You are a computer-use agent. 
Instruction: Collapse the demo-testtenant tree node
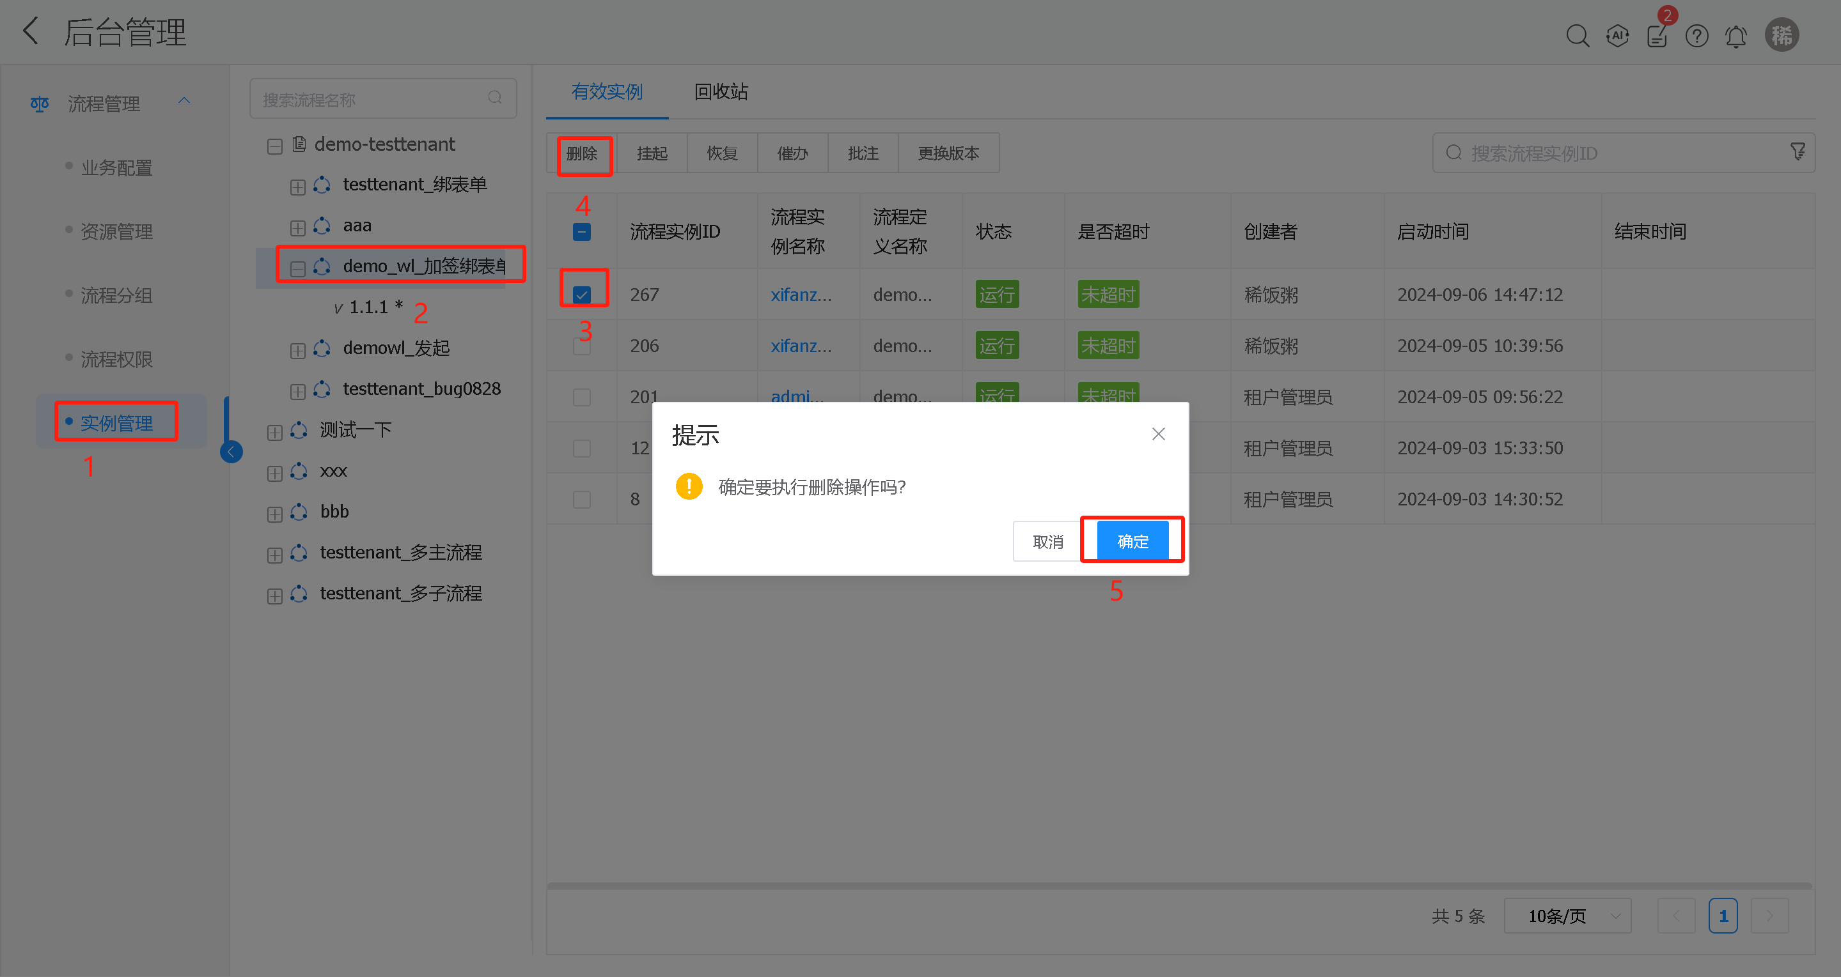tap(275, 146)
